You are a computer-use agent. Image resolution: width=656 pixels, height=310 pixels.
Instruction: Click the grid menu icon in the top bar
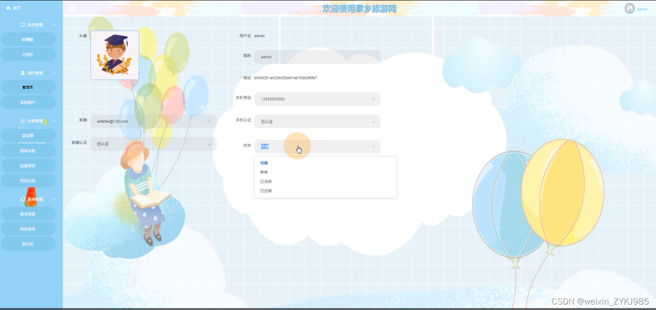coord(72,8)
